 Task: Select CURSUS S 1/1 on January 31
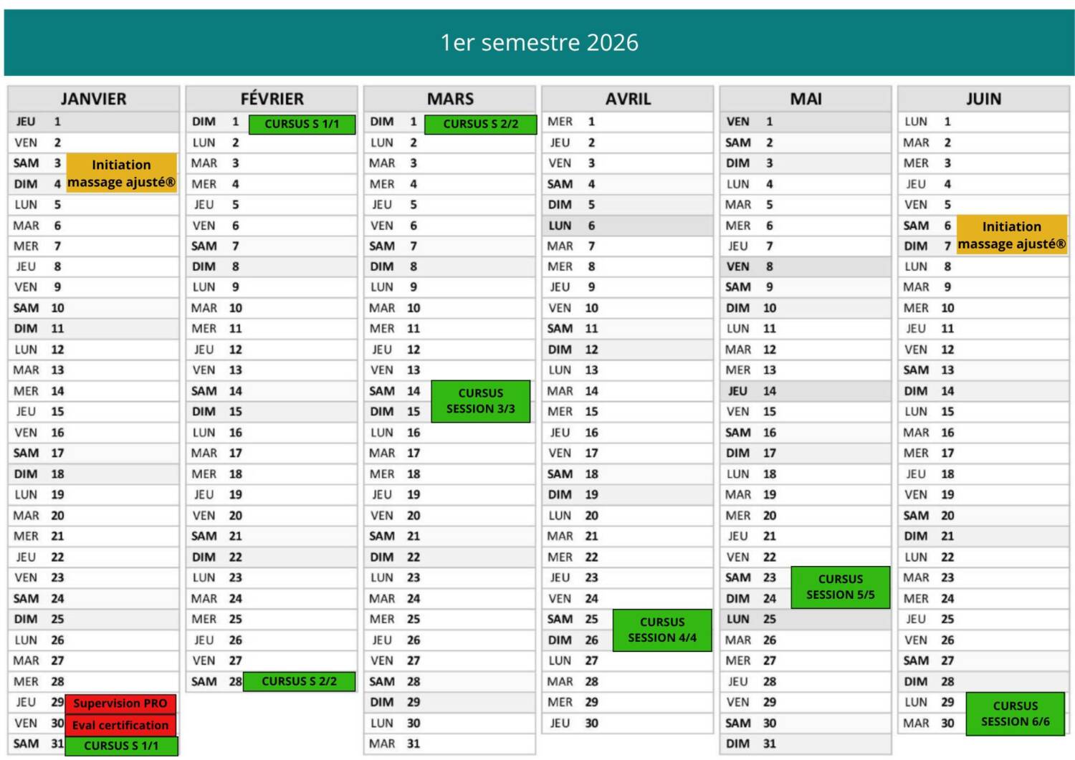click(121, 746)
